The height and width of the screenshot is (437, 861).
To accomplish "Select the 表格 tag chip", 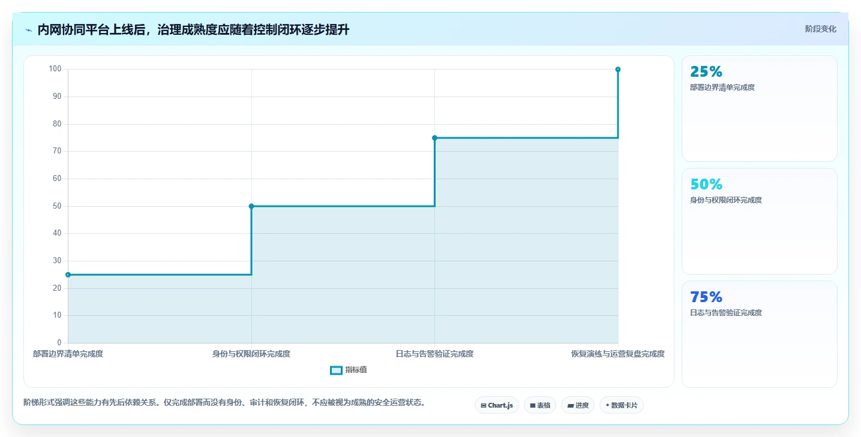I will point(540,405).
